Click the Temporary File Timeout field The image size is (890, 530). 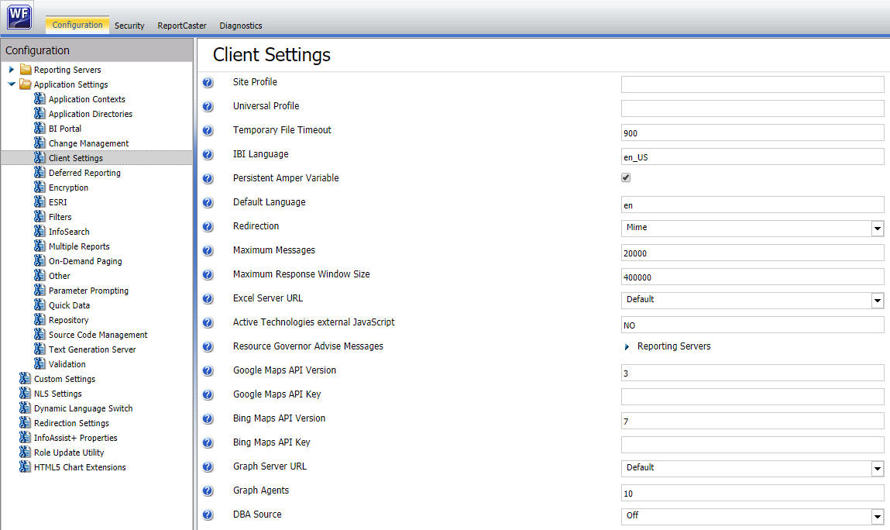tap(752, 132)
